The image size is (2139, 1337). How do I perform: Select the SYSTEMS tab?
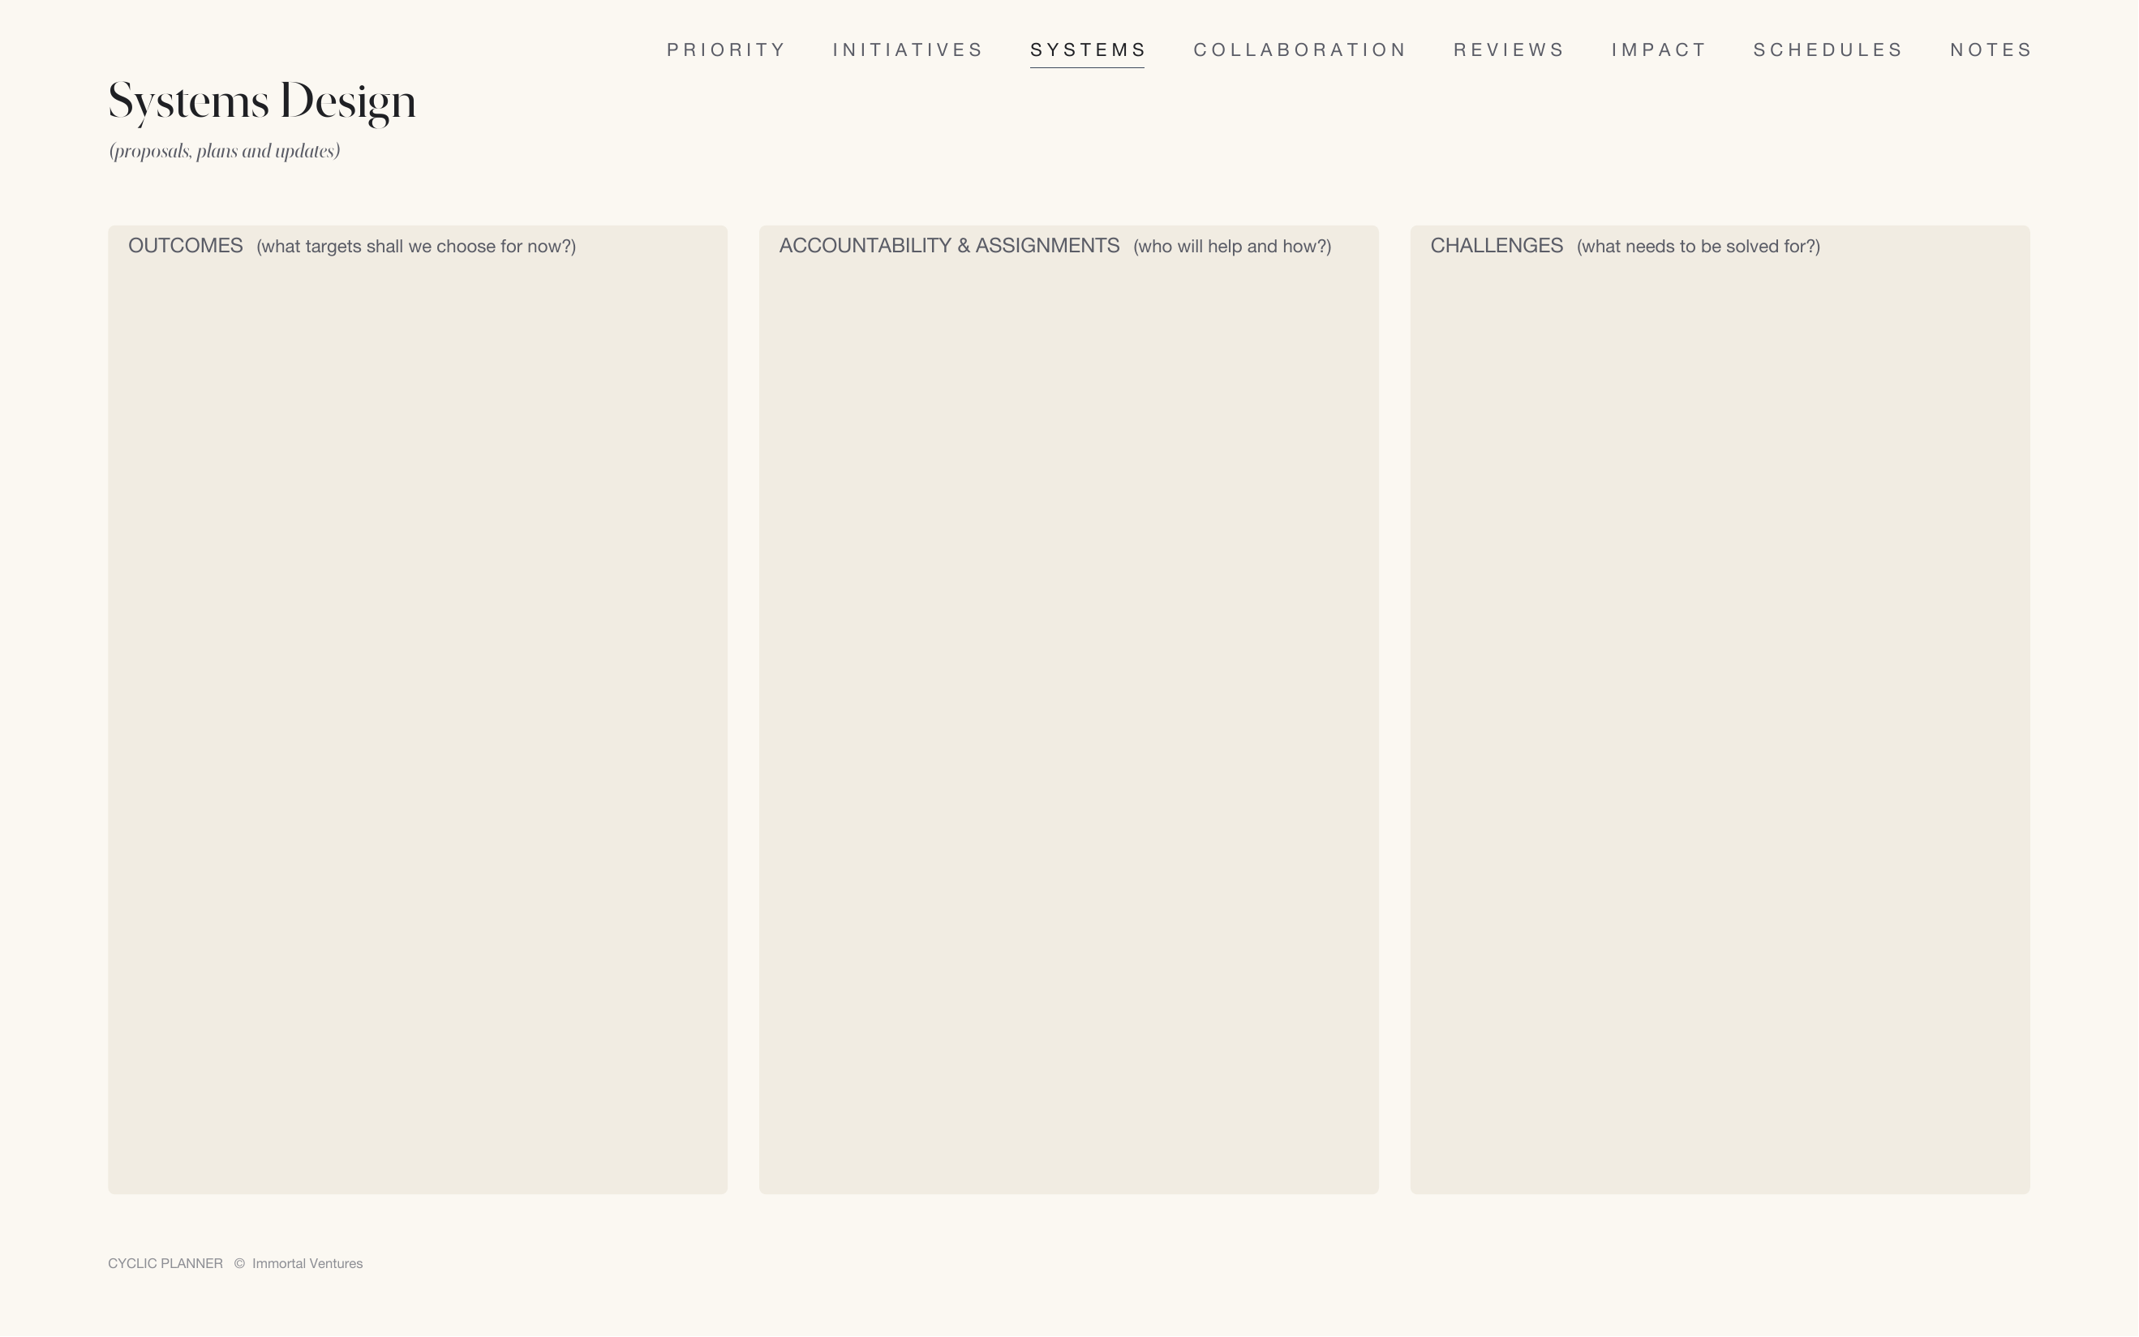1087,49
